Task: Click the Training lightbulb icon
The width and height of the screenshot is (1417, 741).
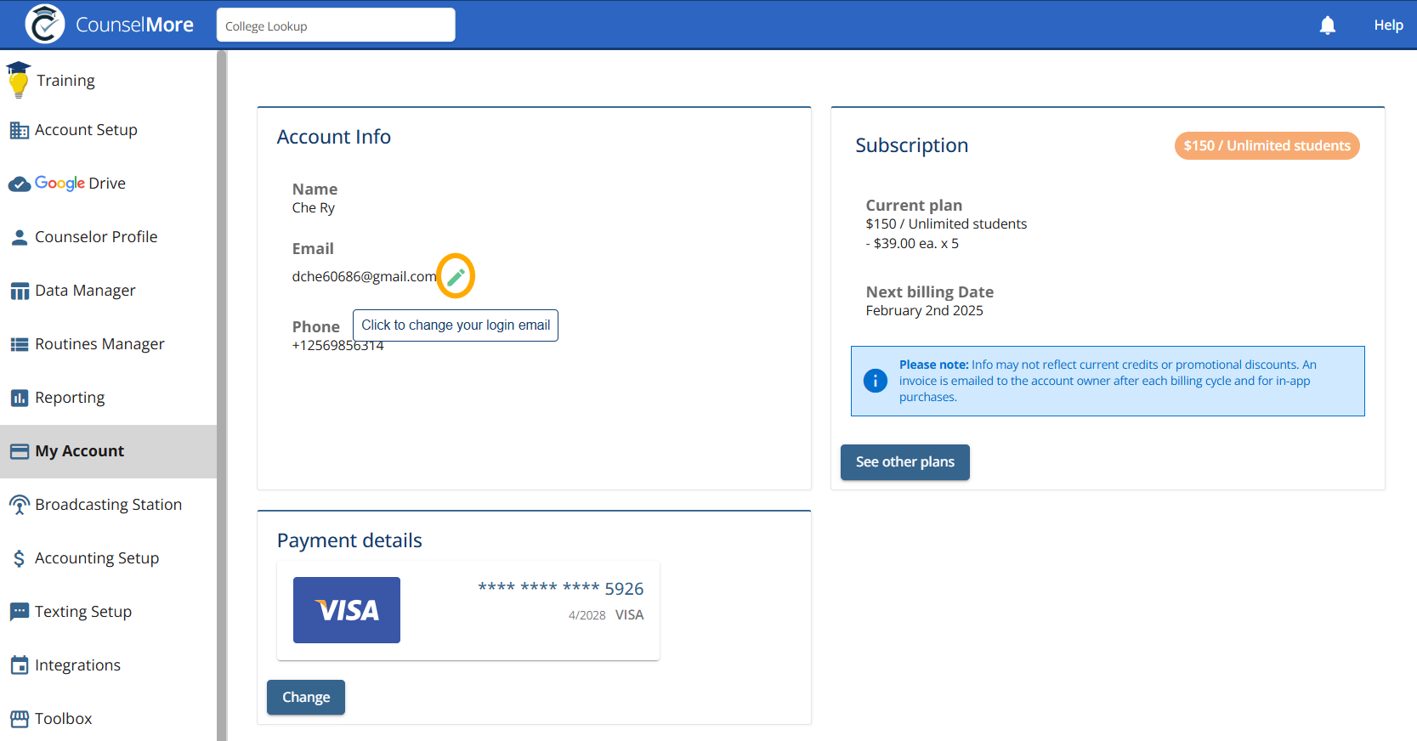Action: tap(19, 80)
